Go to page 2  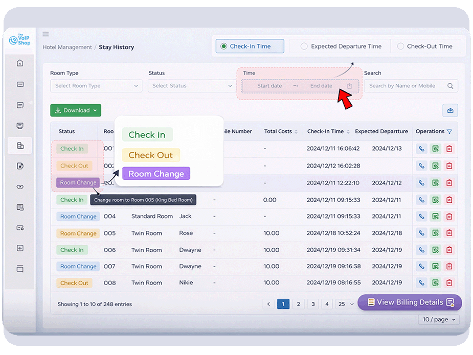point(298,304)
